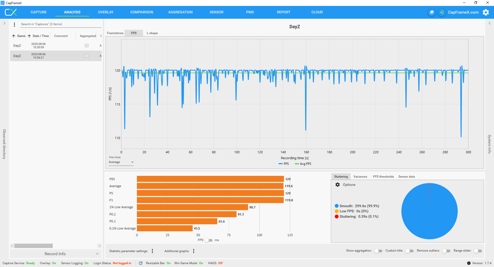494x267 pixels.
Task: Open the AGGREGATION tab
Action: click(180, 12)
